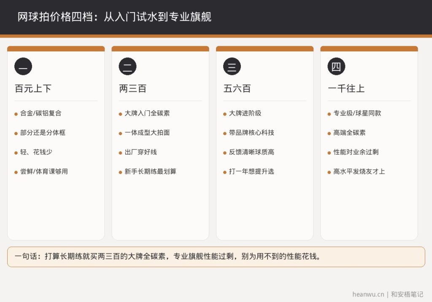Click the circled 一 number badge

23,66
